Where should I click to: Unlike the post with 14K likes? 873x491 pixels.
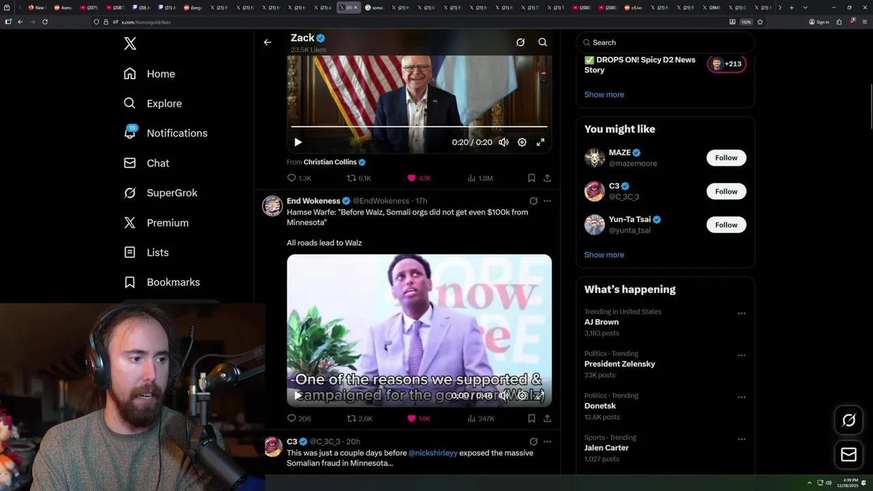point(419,419)
